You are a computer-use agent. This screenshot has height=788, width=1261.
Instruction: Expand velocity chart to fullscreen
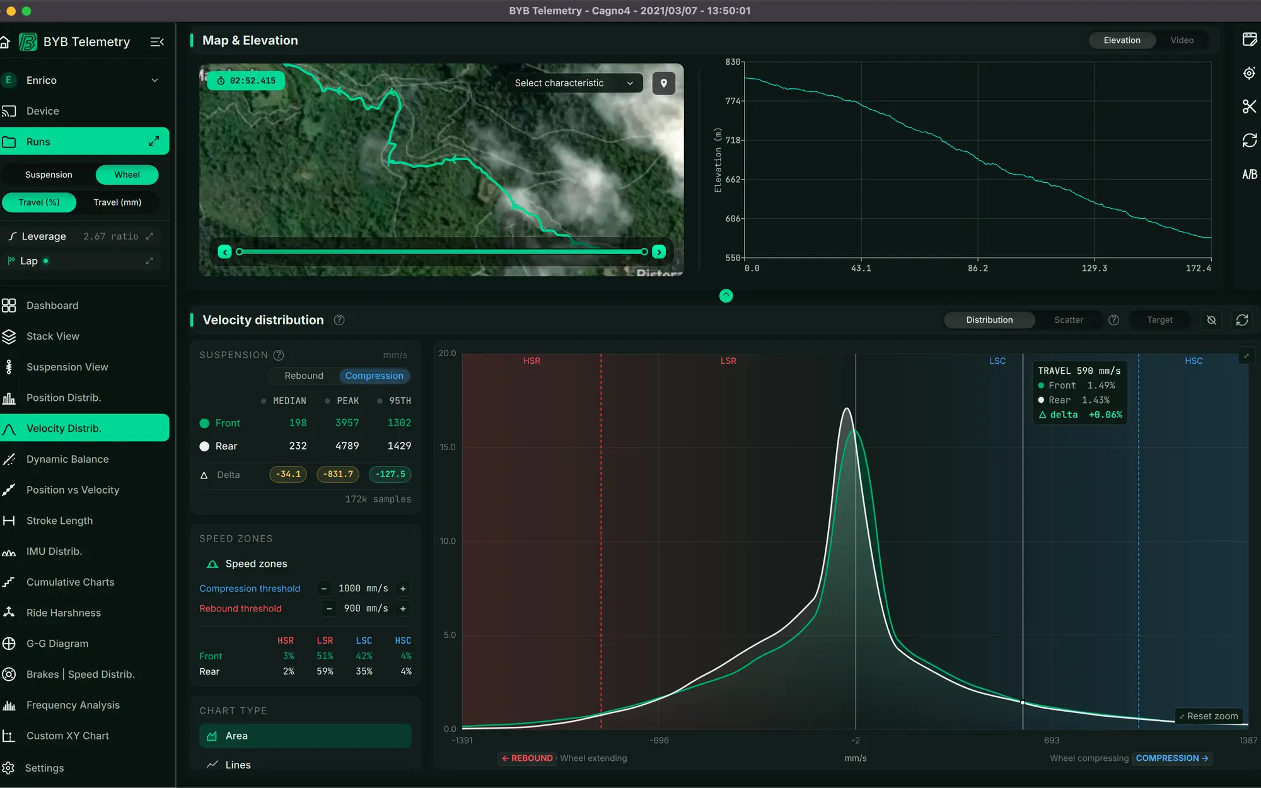tap(1246, 356)
